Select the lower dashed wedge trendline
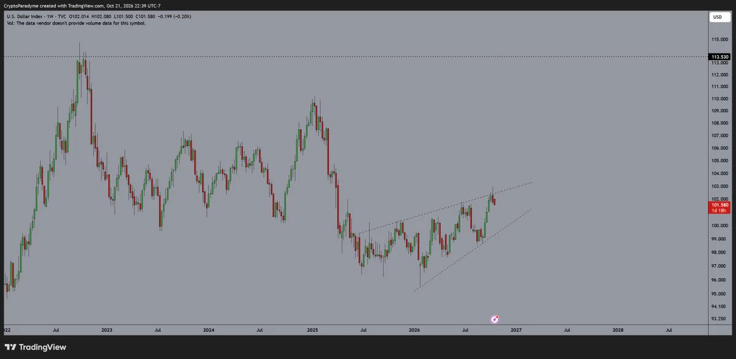 coord(472,250)
